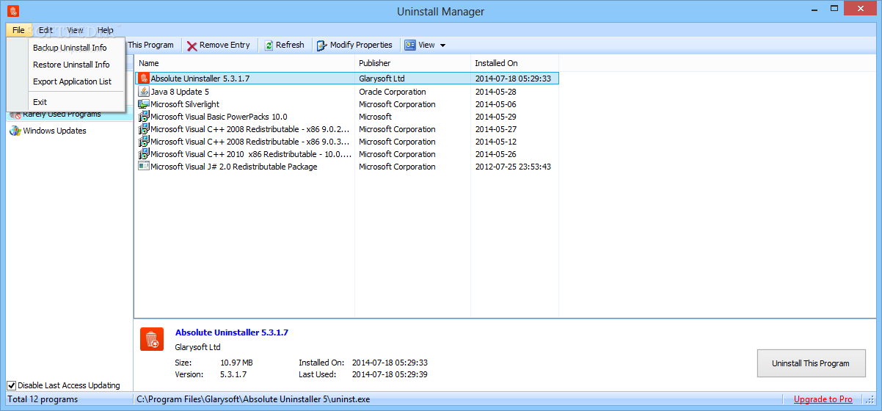Click the Last Used 2014-07-18 05:29:39 value

[x=390, y=374]
